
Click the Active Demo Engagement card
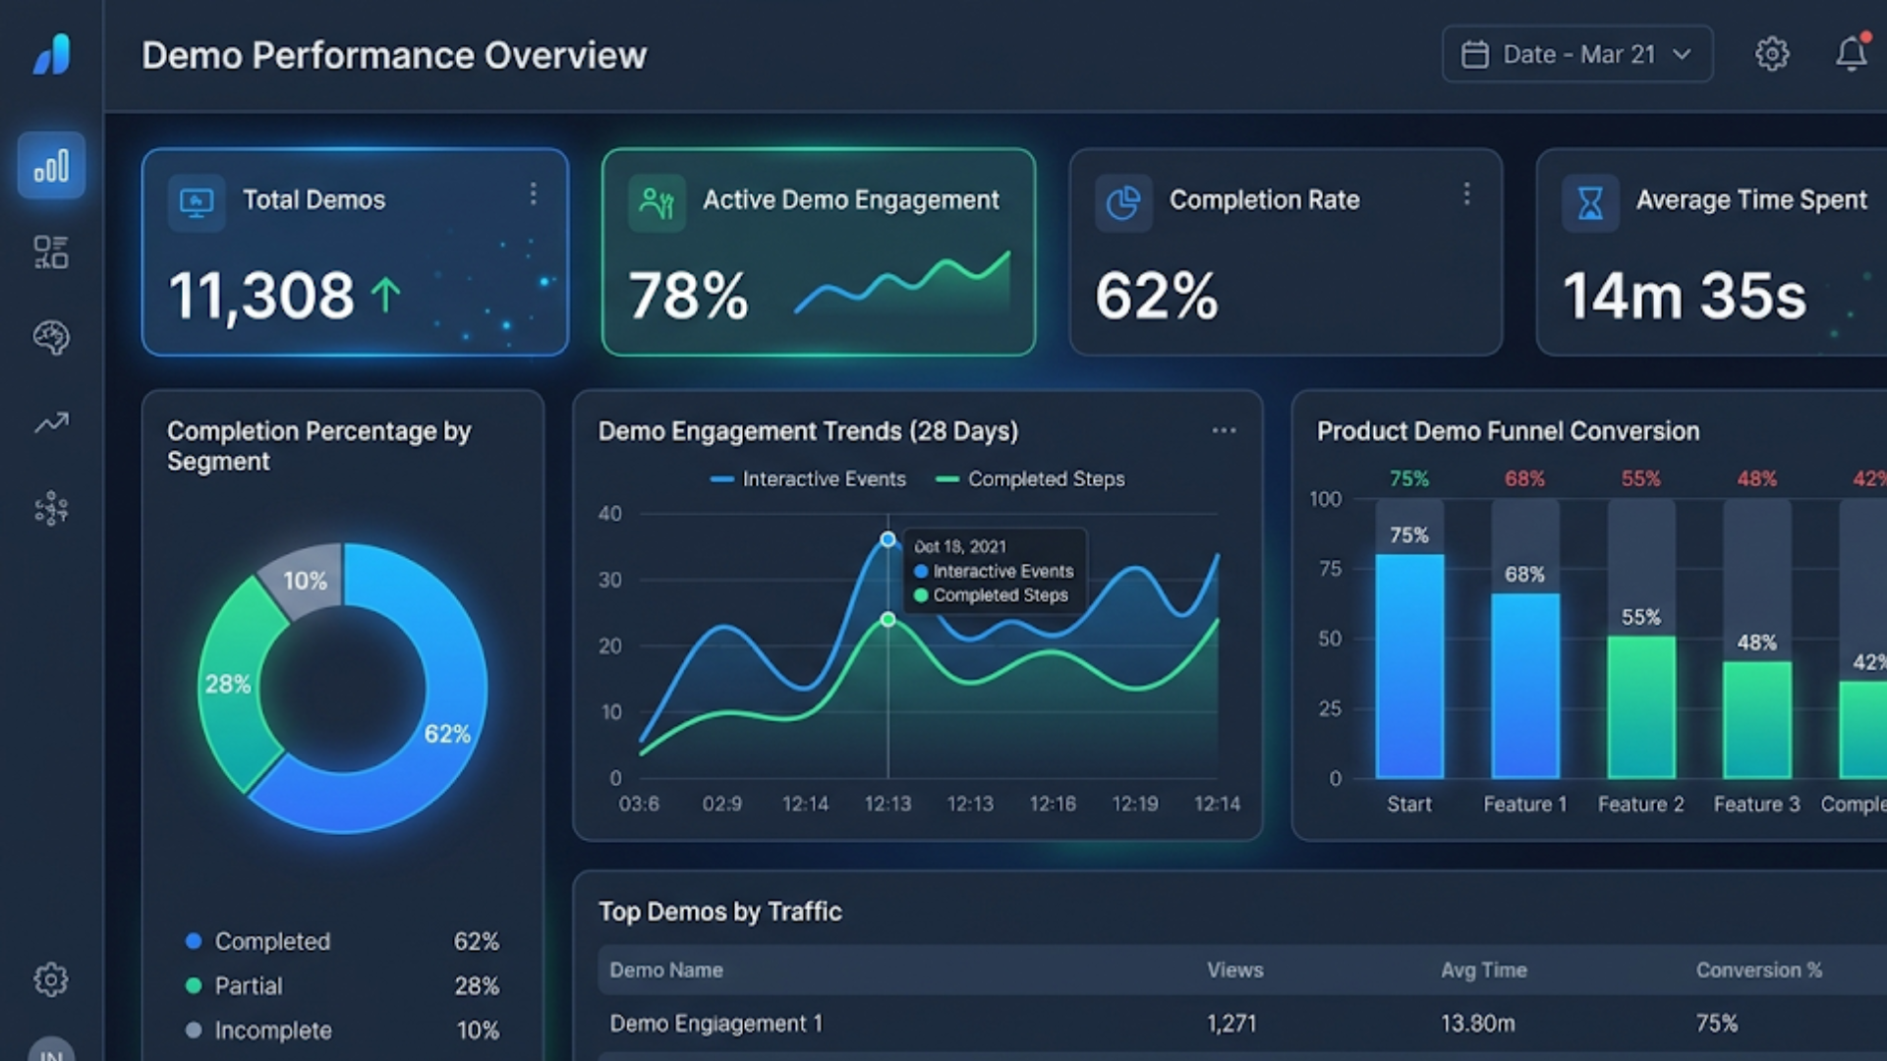point(818,252)
